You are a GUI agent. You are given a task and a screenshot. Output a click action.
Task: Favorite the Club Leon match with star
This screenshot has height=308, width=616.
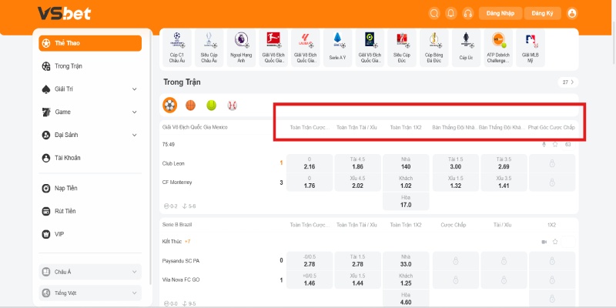click(554, 144)
